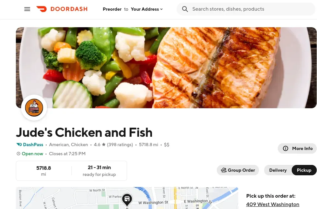
Task: Click the DashPass badge icon
Action: coord(19,145)
